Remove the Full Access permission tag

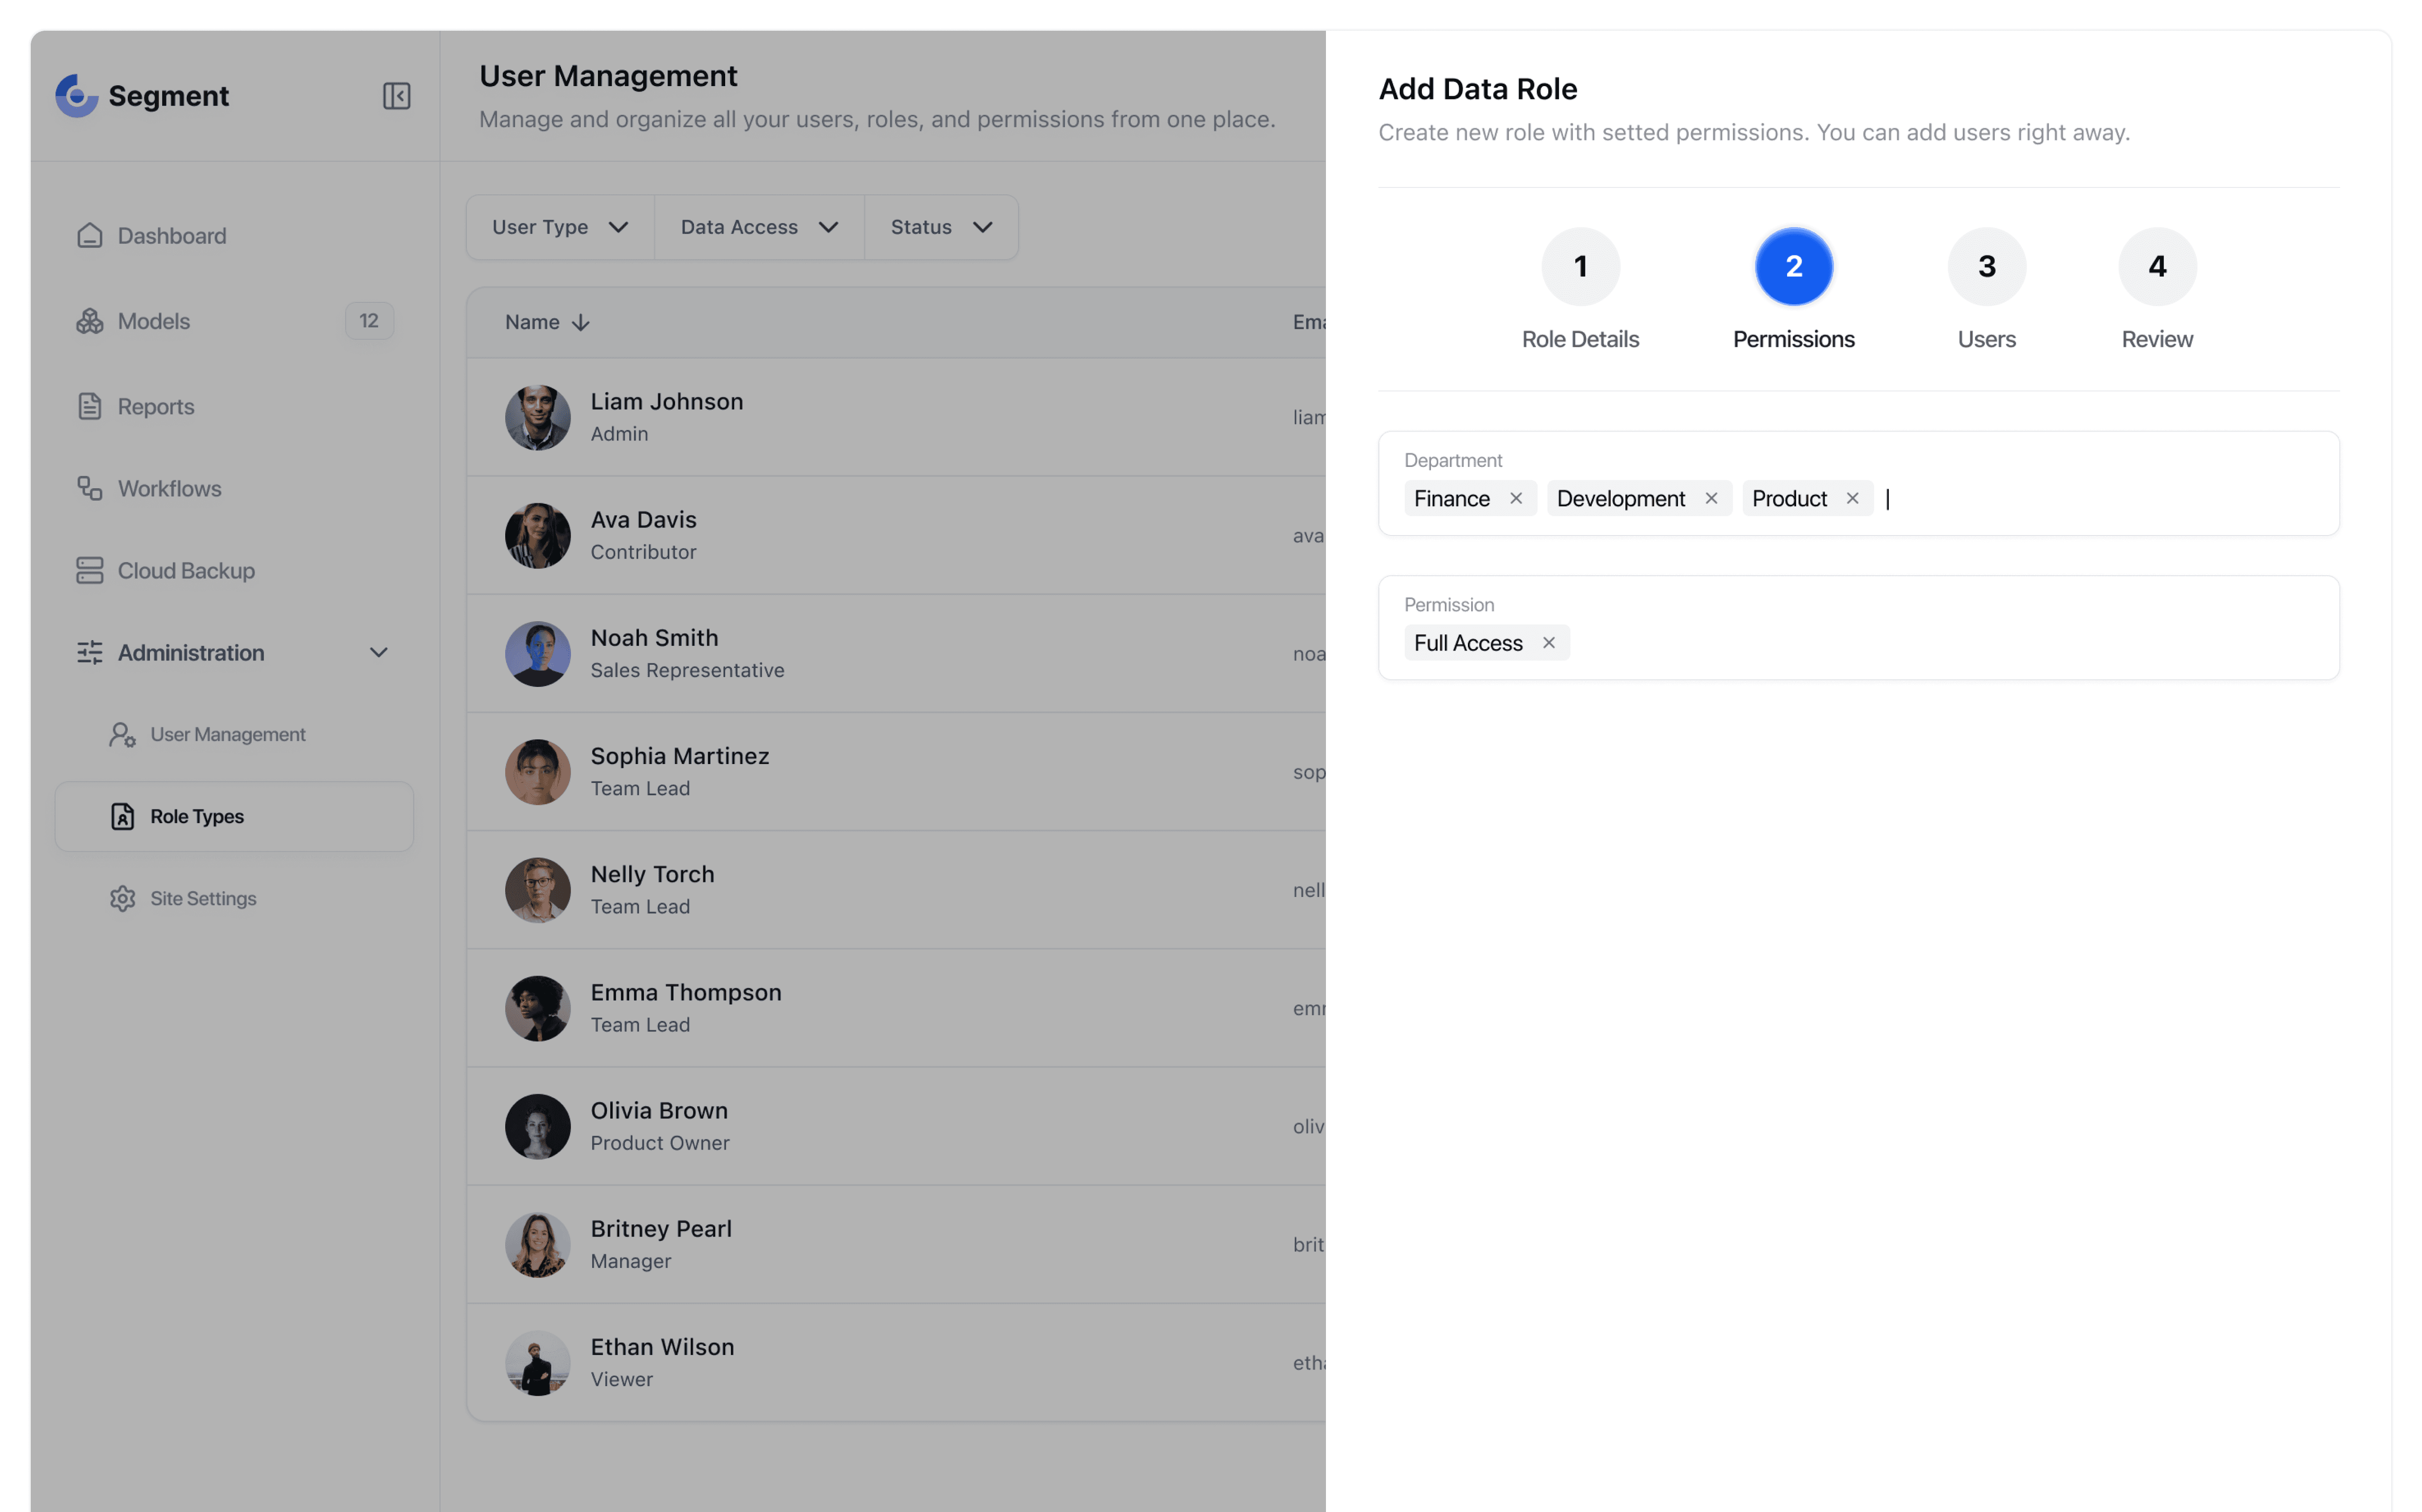tap(1547, 643)
